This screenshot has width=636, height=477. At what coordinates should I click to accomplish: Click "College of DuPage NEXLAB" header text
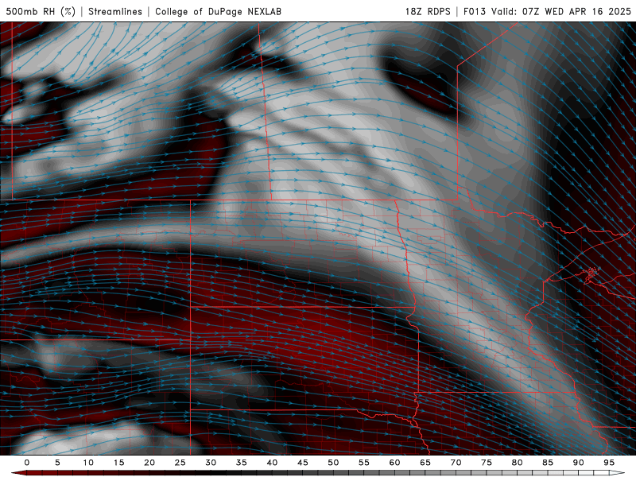pos(218,11)
